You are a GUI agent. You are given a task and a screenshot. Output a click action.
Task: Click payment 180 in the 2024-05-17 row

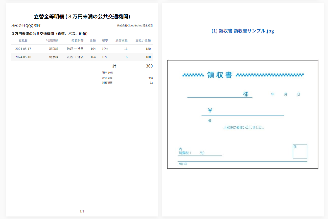148,49
